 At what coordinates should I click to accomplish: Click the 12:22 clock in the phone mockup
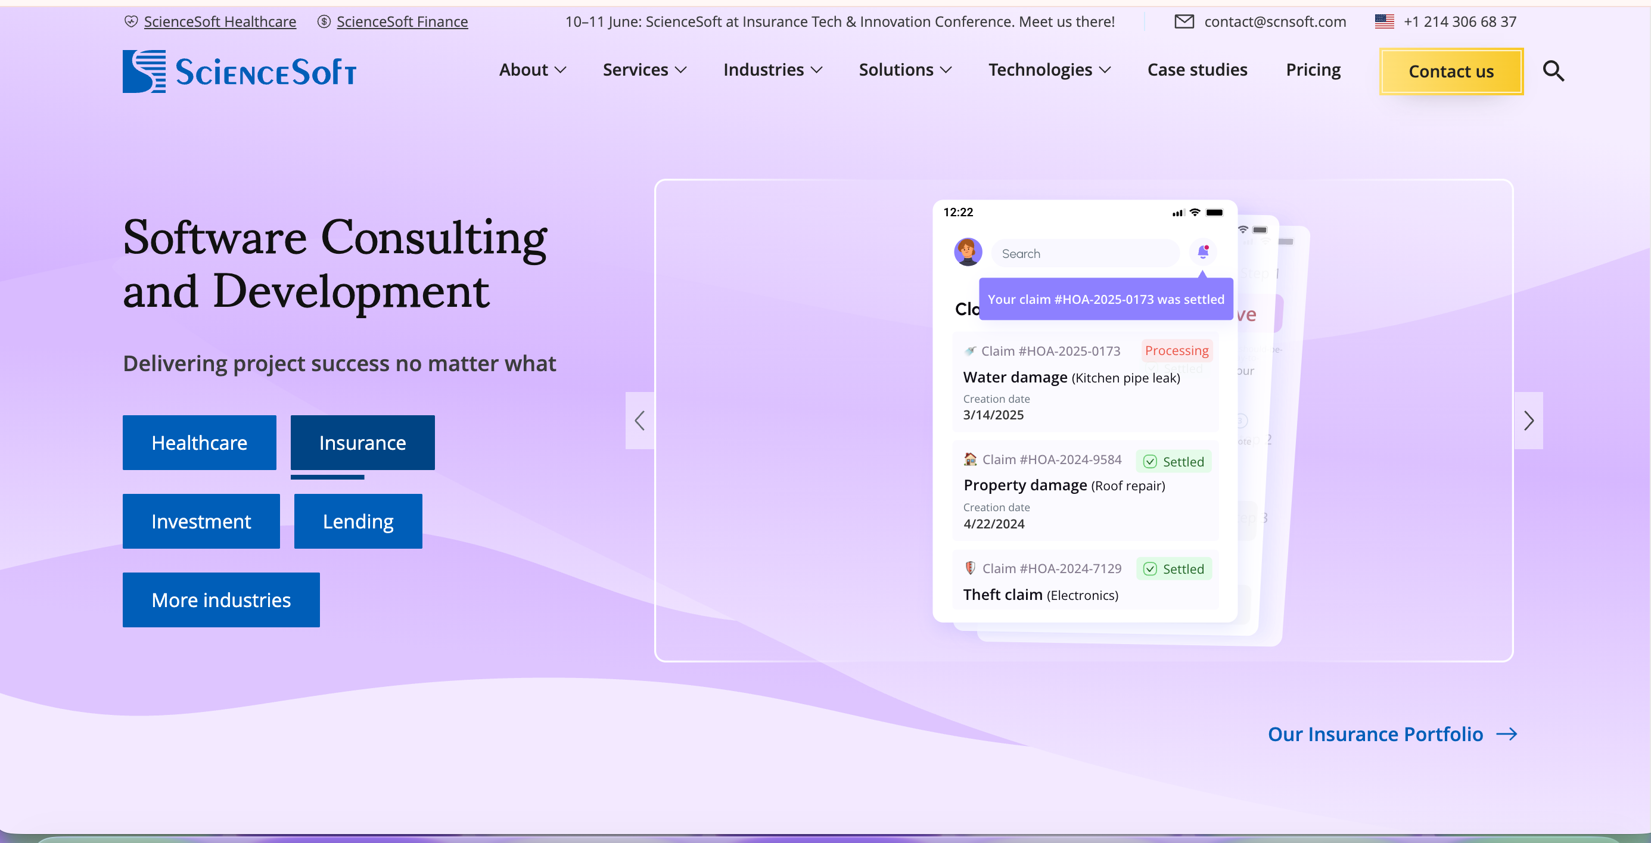958,212
